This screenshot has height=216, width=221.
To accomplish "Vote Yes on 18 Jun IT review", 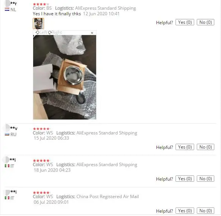I will click(x=185, y=179).
